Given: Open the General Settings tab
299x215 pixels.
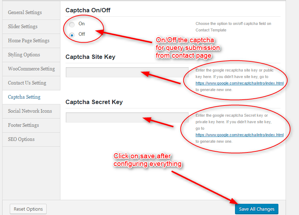Looking at the screenshot, I should [x=25, y=12].
